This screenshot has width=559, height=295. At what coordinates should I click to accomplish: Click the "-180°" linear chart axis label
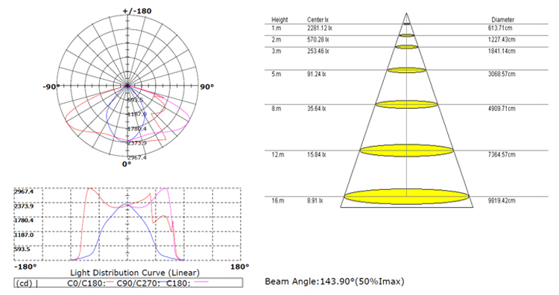[25, 267]
